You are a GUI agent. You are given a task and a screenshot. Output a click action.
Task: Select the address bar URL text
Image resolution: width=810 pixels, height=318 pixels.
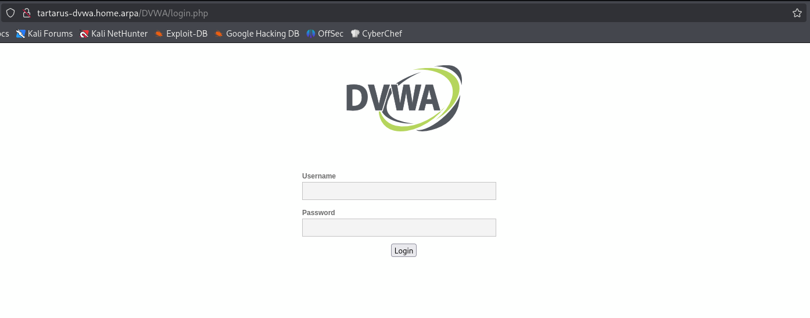click(122, 13)
